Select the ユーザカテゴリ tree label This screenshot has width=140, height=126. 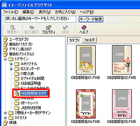click(19, 40)
